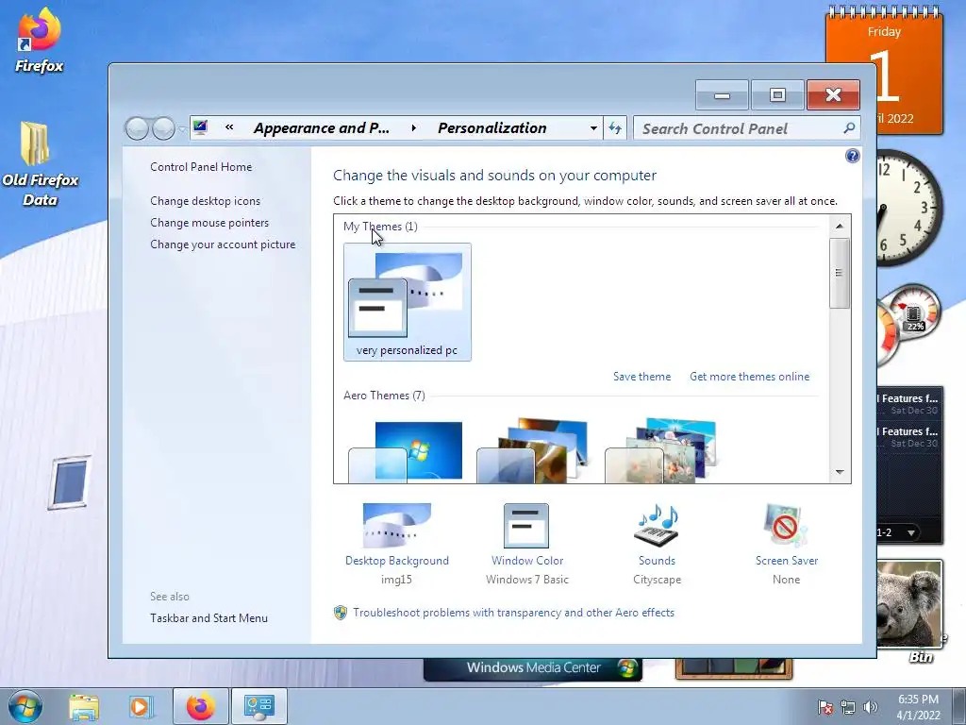Open the Desktop Background settings icon
966x725 pixels.
click(397, 525)
